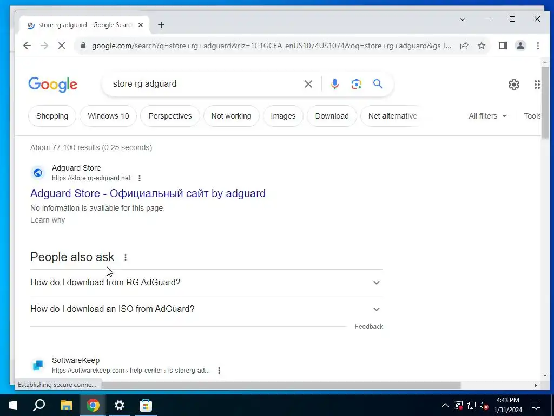Open the Chrome profile avatar
Screen dimensions: 554x416
point(520,45)
